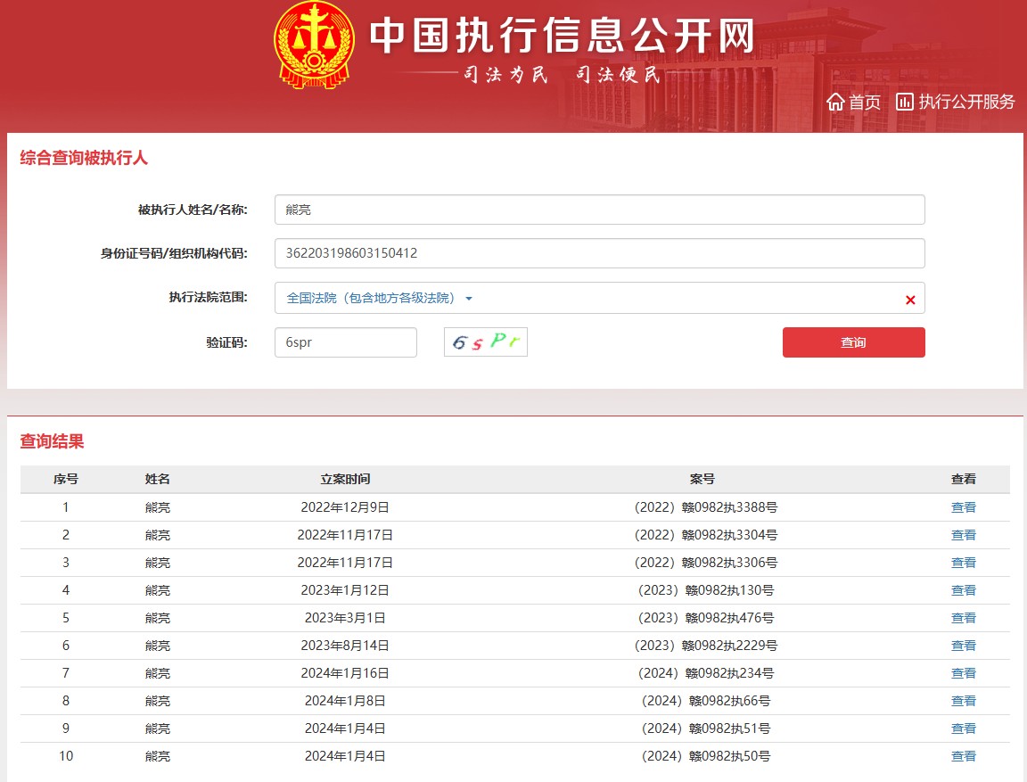View details for case 赣0982执51号

click(963, 728)
